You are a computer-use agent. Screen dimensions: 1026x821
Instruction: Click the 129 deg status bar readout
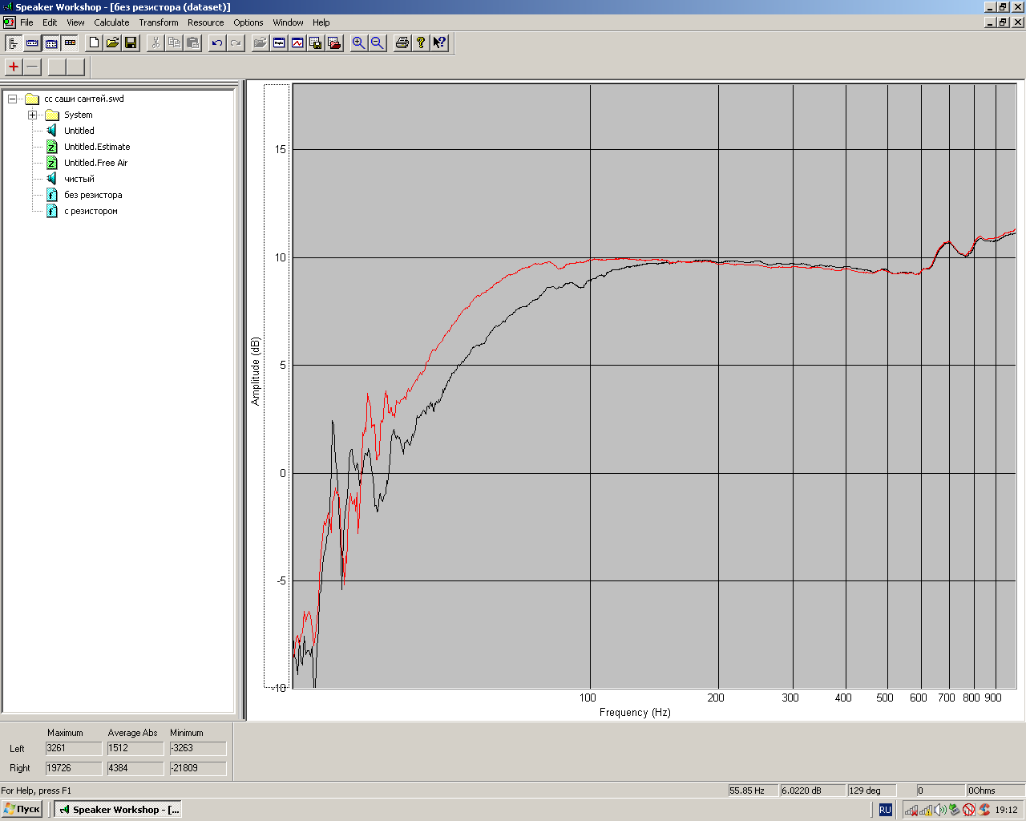870,791
